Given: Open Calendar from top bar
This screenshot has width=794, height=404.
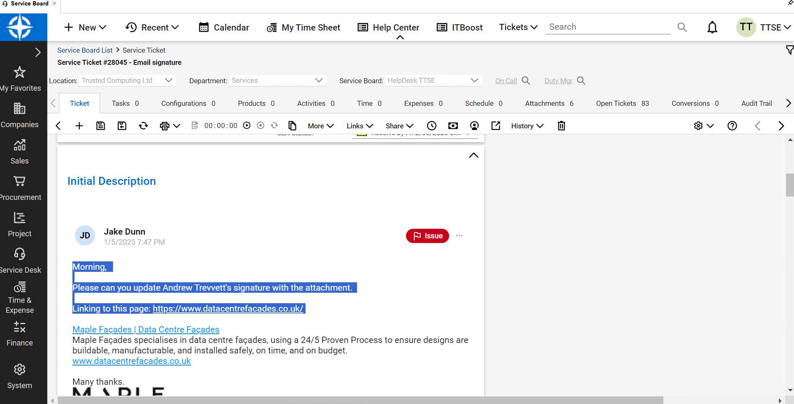Looking at the screenshot, I should tap(224, 27).
